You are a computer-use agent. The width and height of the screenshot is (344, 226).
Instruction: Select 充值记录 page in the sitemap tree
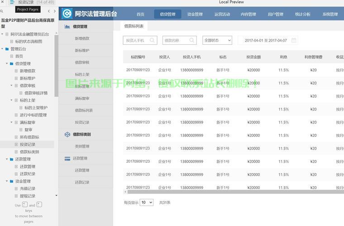pos(28,188)
